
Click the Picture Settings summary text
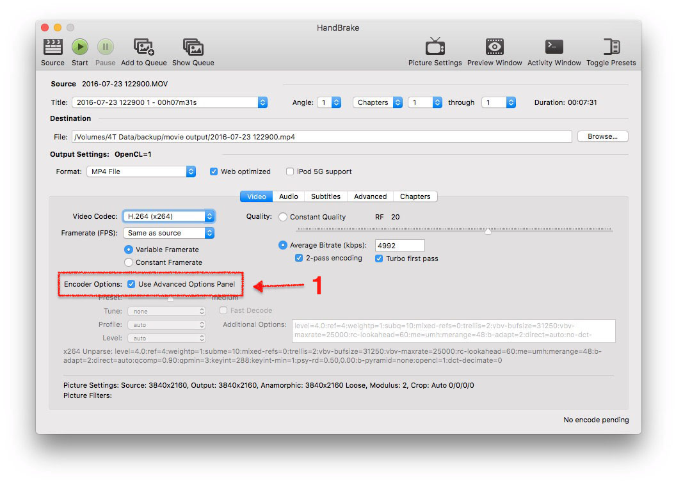(x=268, y=385)
